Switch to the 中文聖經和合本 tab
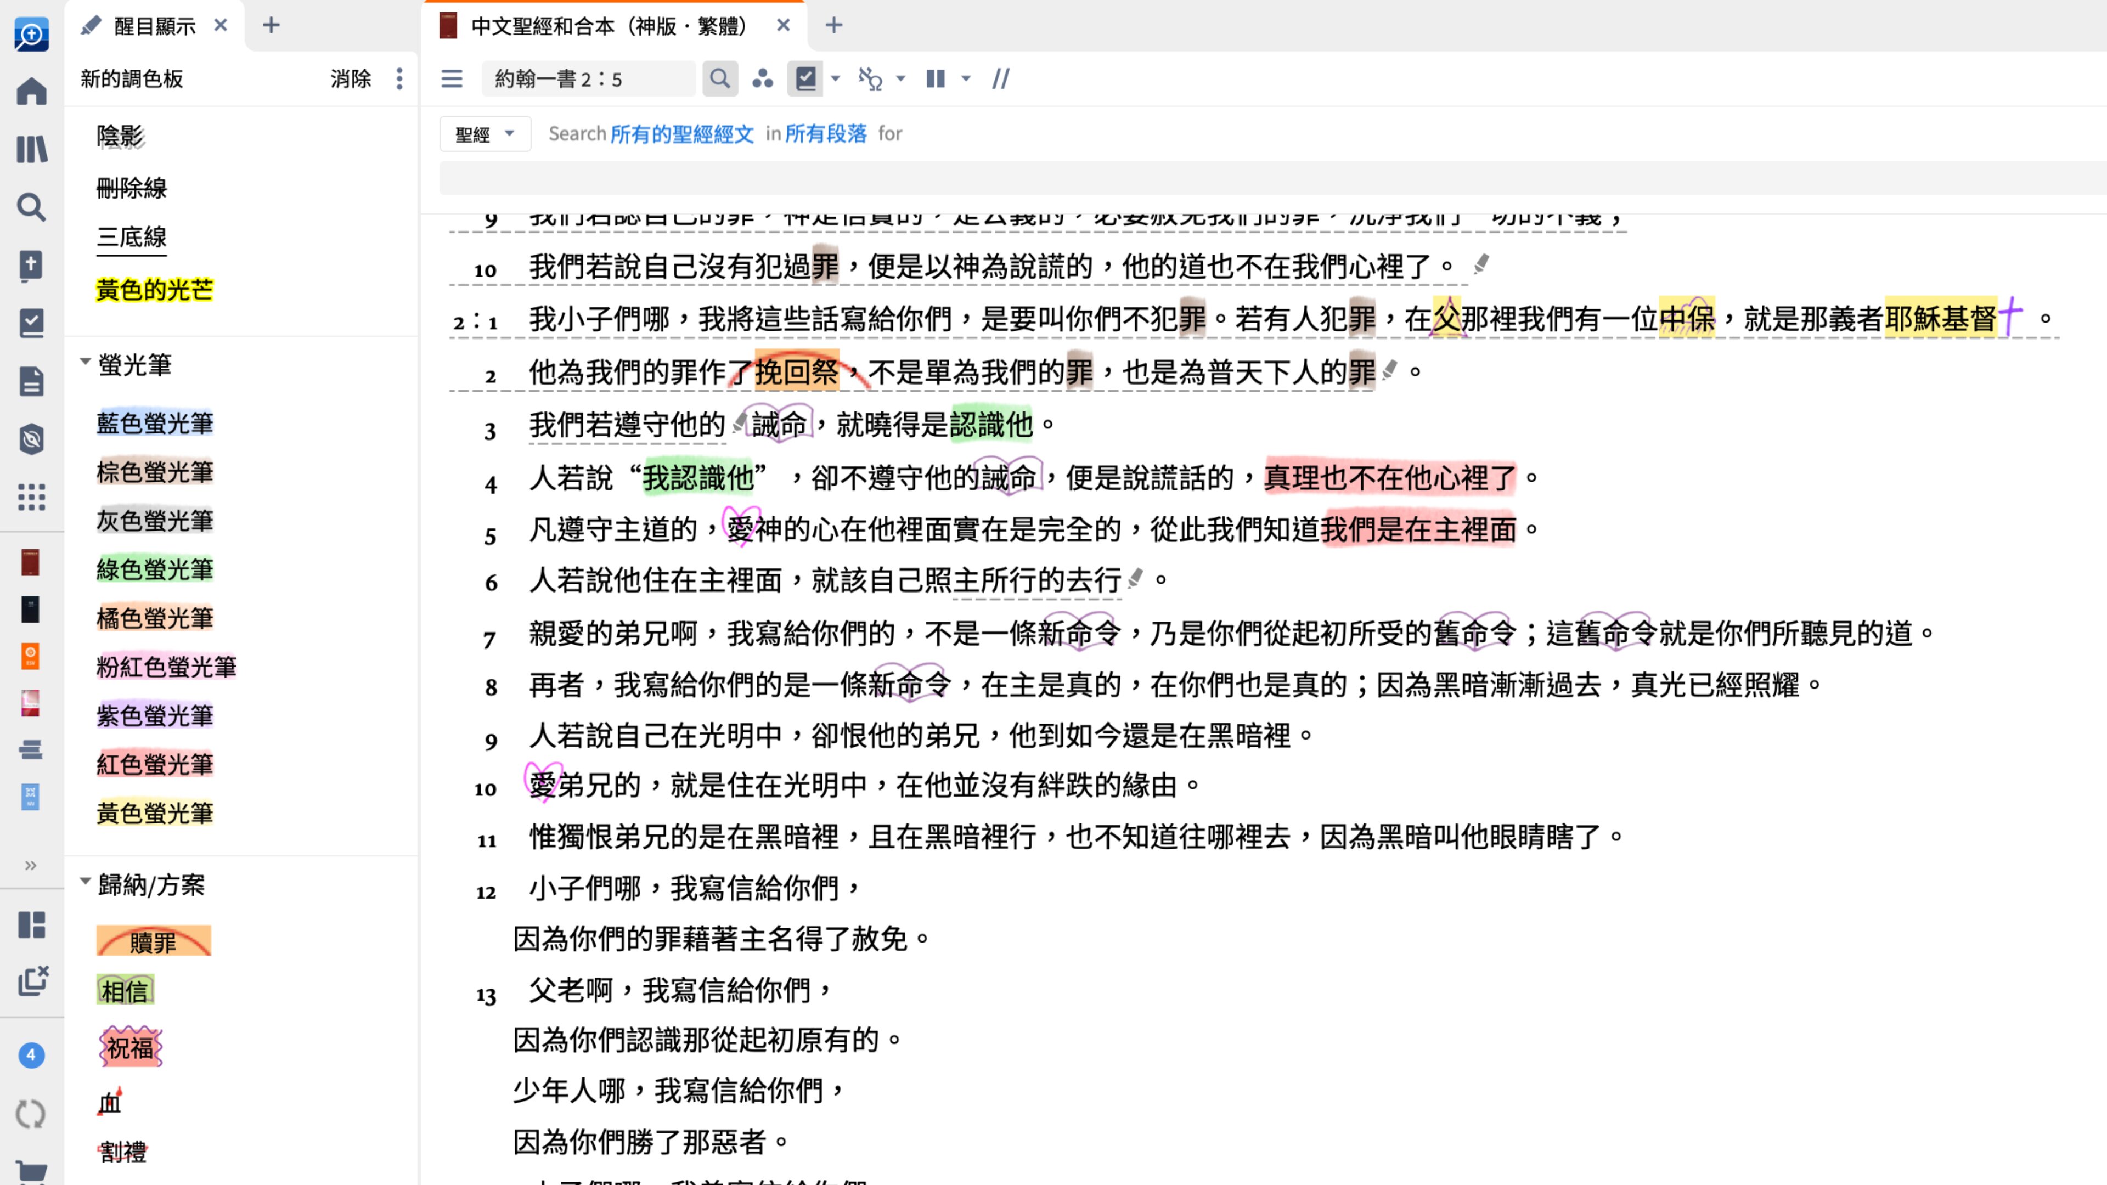This screenshot has height=1185, width=2107. click(609, 26)
